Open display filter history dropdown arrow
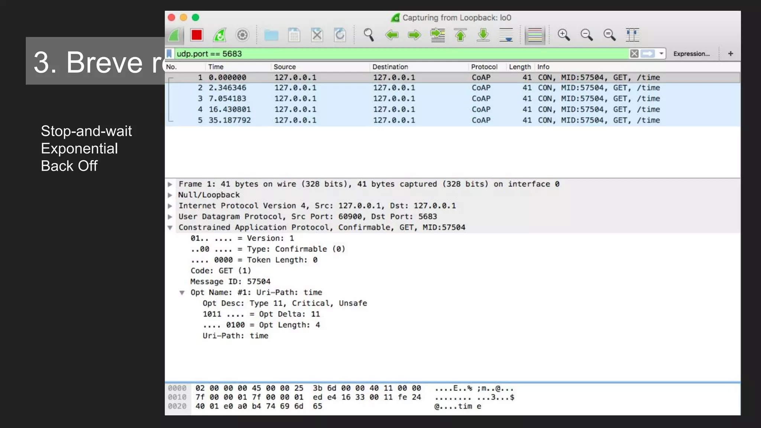The width and height of the screenshot is (761, 428). [661, 53]
